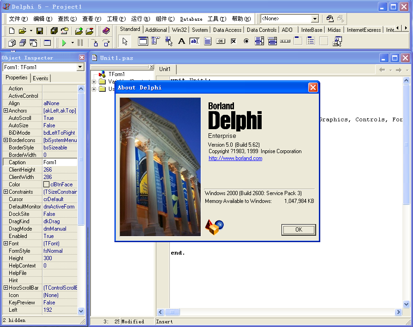
Task: Select the Label component 'A' icon
Action: [181, 42]
